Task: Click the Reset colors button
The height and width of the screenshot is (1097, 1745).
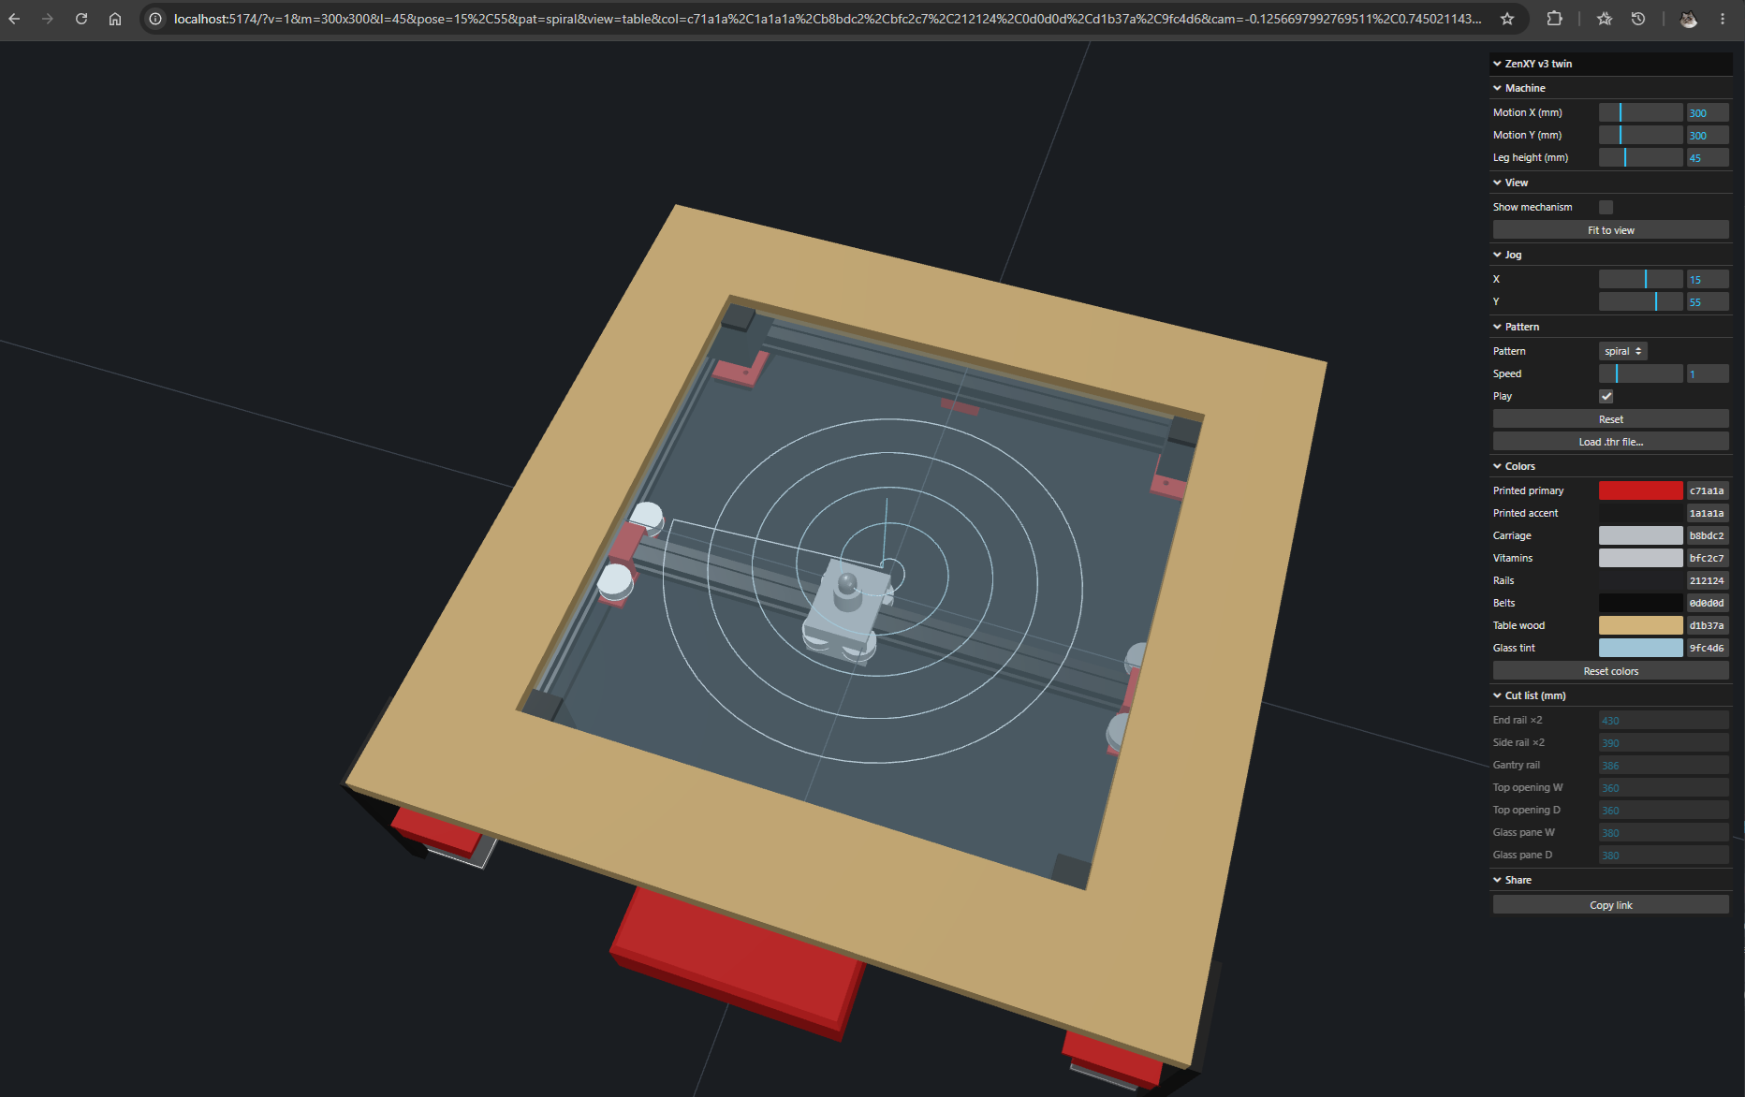Action: pyautogui.click(x=1610, y=671)
